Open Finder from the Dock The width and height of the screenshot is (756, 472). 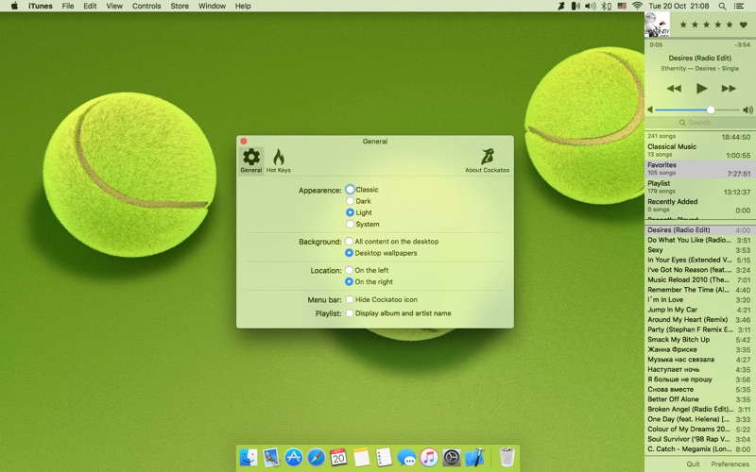tap(249, 457)
